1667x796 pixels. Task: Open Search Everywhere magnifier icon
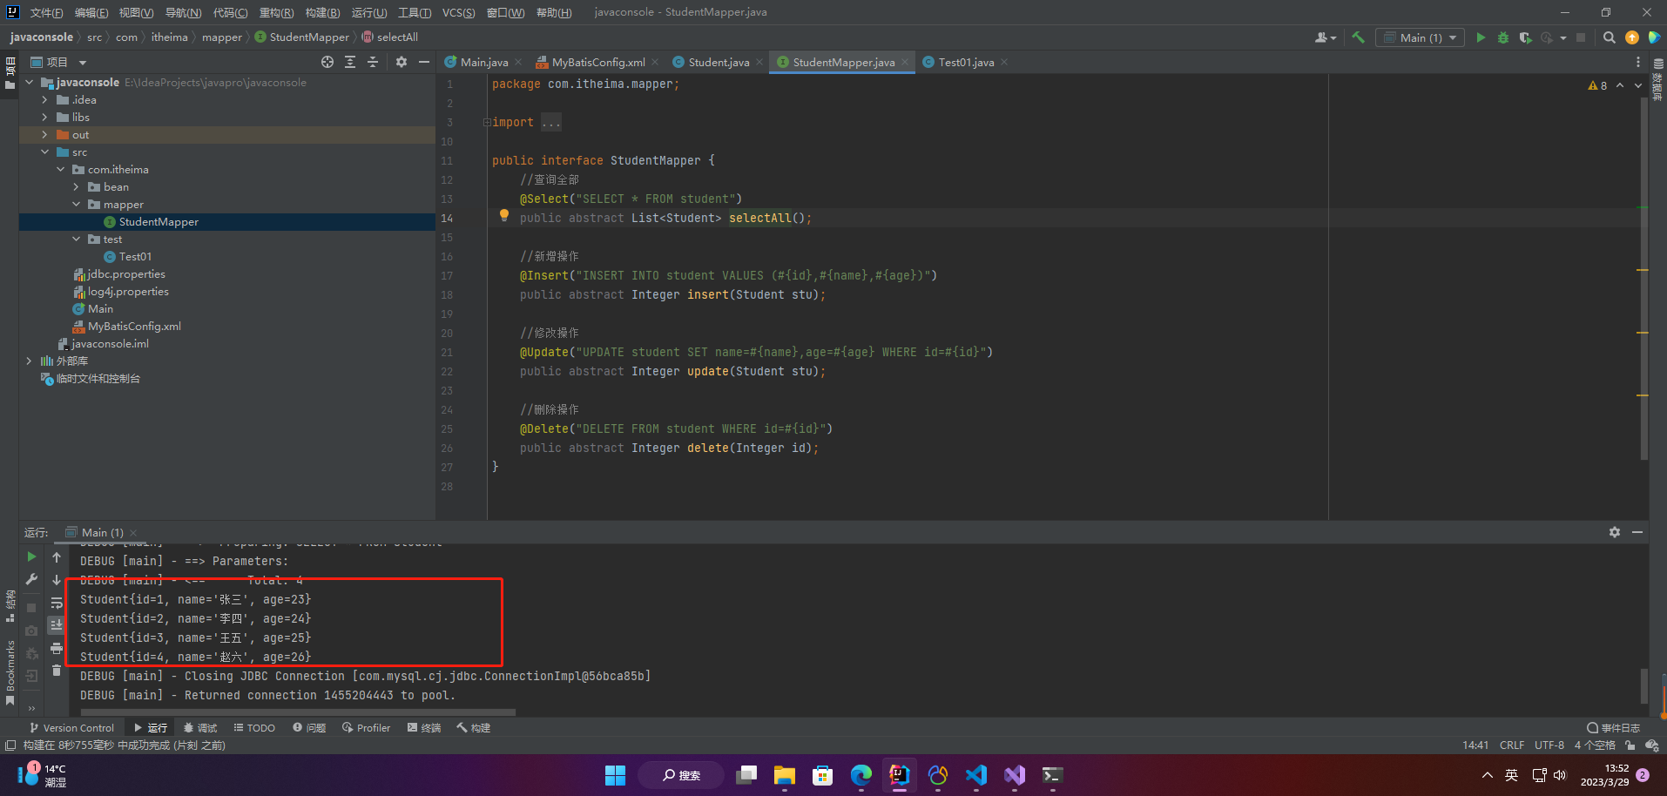tap(1609, 37)
